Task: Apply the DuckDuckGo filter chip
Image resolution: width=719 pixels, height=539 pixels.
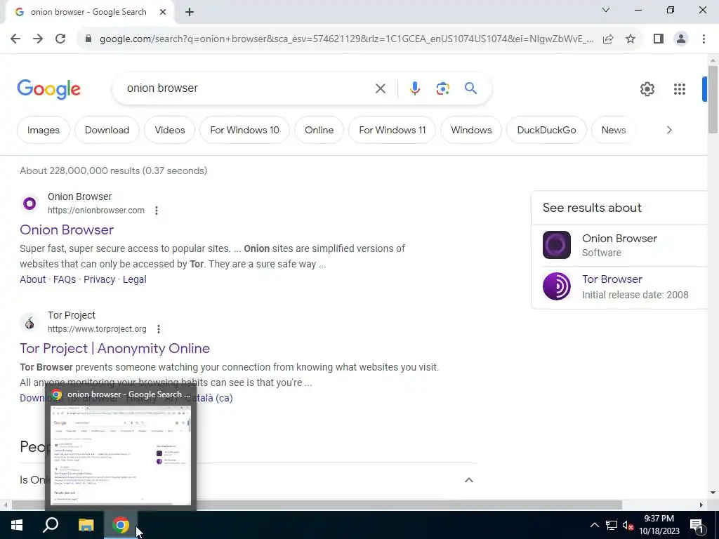Action: 546,130
